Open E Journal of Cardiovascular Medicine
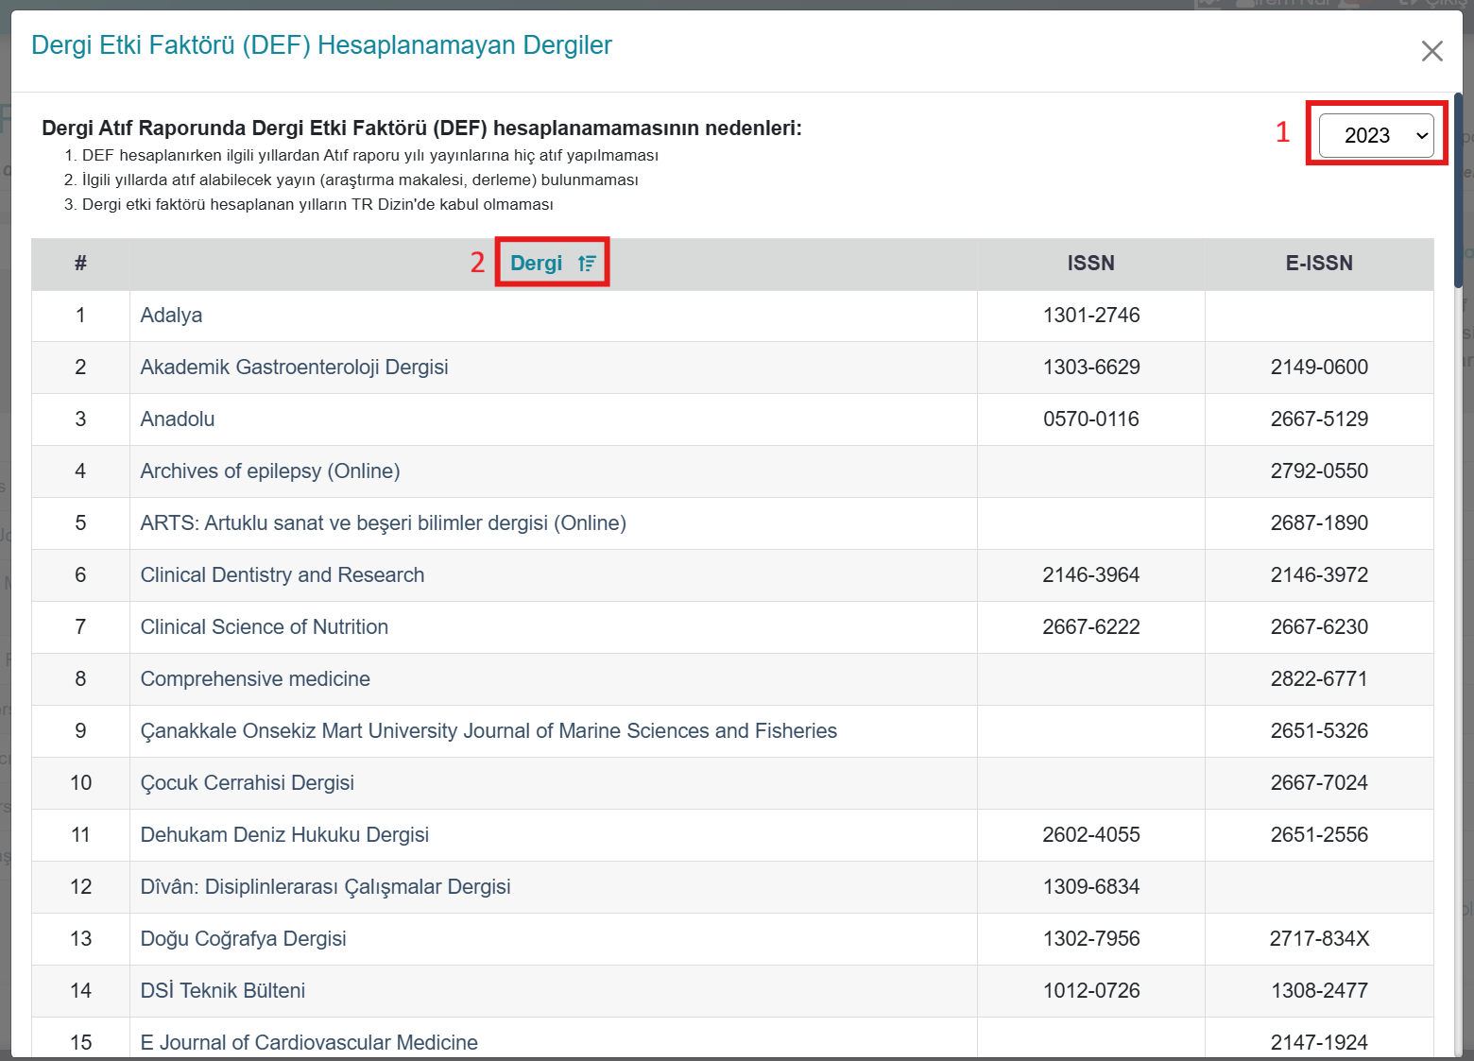The width and height of the screenshot is (1474, 1061). 309,1042
